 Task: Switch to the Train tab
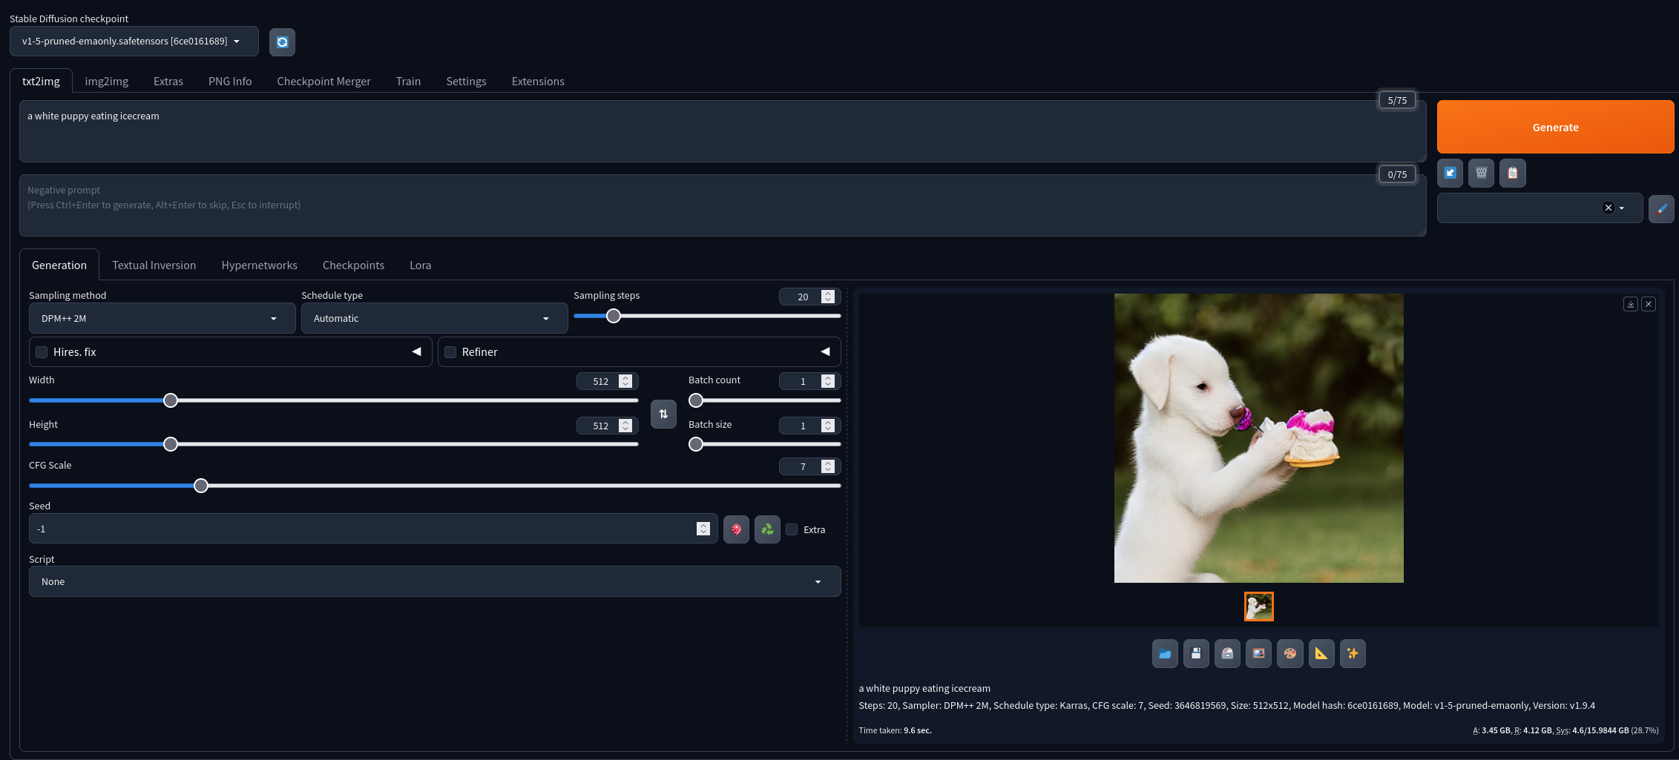coord(408,82)
